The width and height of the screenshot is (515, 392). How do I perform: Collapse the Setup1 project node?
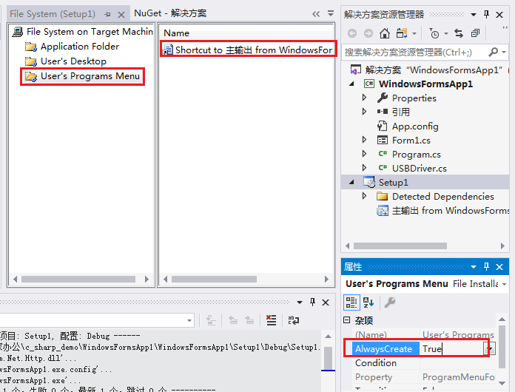pyautogui.click(x=351, y=182)
